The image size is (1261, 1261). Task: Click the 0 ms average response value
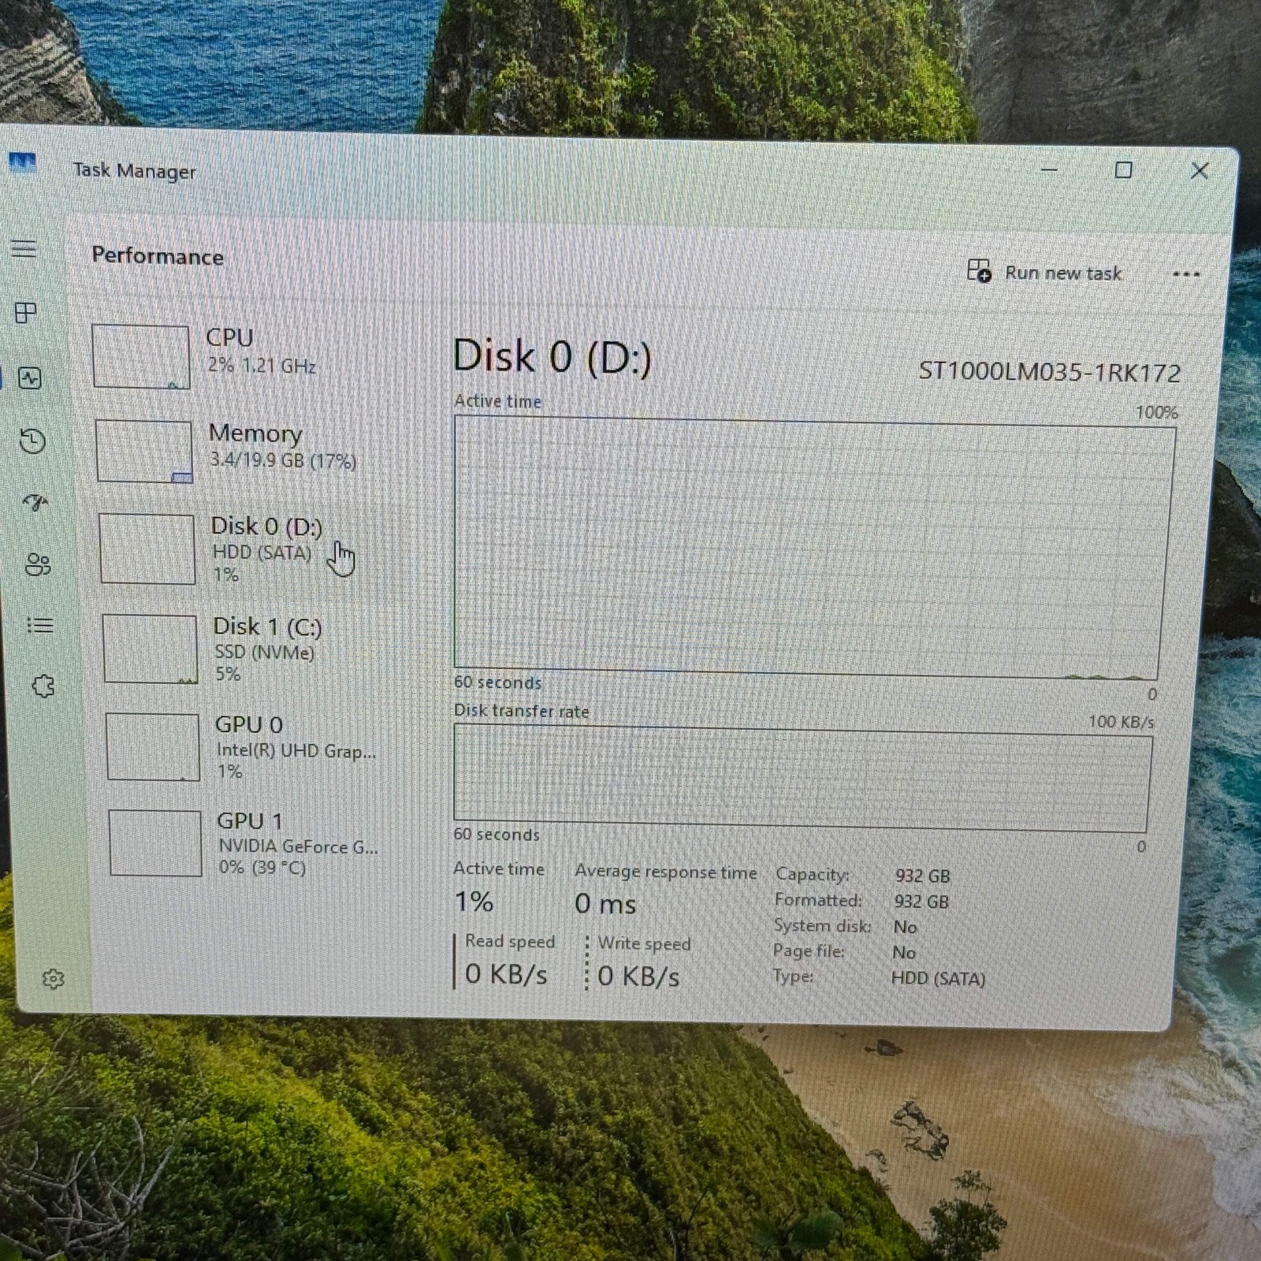click(605, 903)
